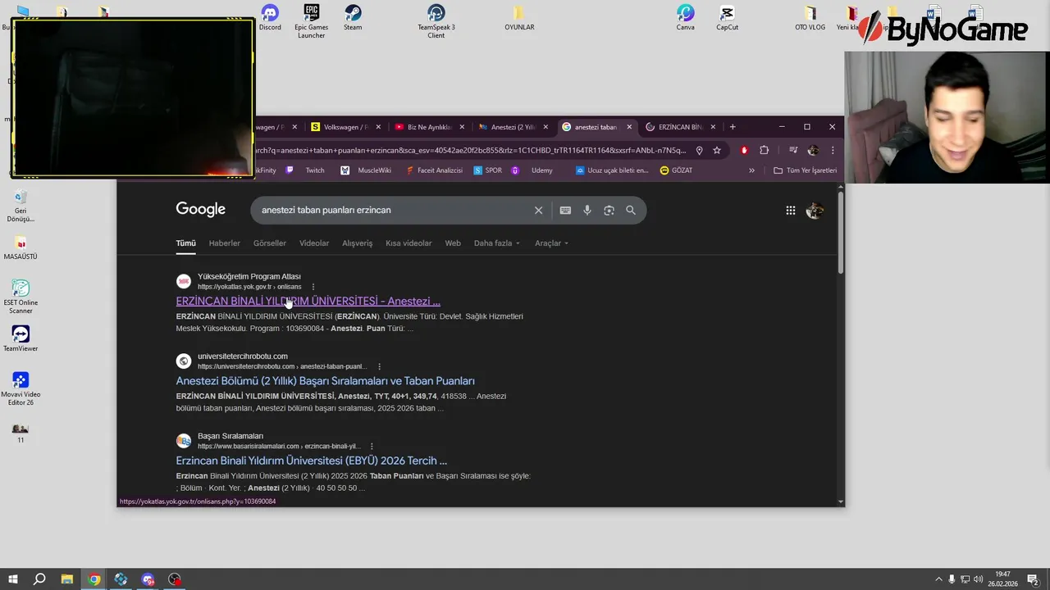
Task: Open options menu for universitetercihrobotu result
Action: (x=379, y=366)
